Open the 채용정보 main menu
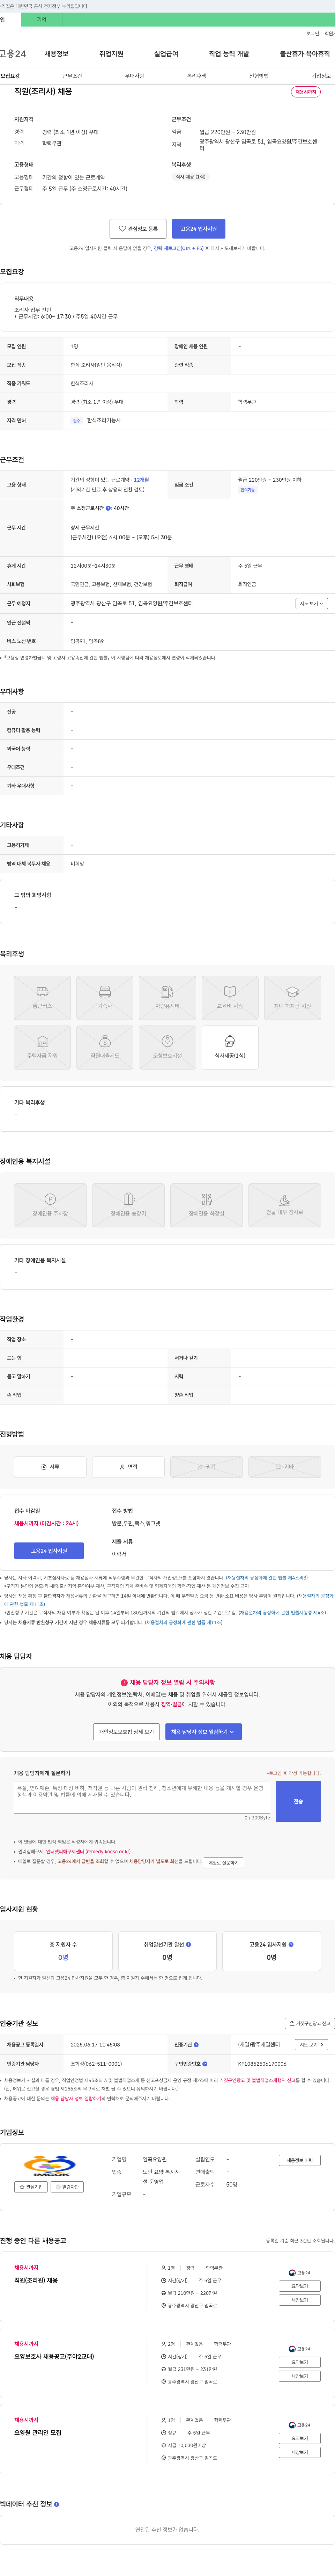 coord(56,54)
